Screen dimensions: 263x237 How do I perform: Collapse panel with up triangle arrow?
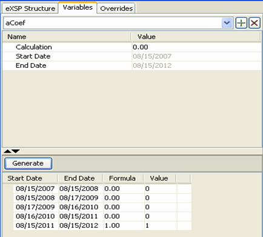(x=8, y=151)
